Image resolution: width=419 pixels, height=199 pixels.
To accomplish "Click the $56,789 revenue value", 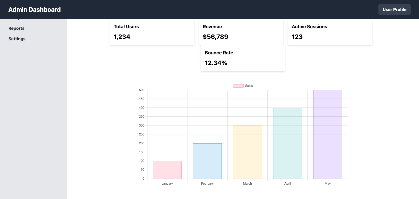I will 215,37.
